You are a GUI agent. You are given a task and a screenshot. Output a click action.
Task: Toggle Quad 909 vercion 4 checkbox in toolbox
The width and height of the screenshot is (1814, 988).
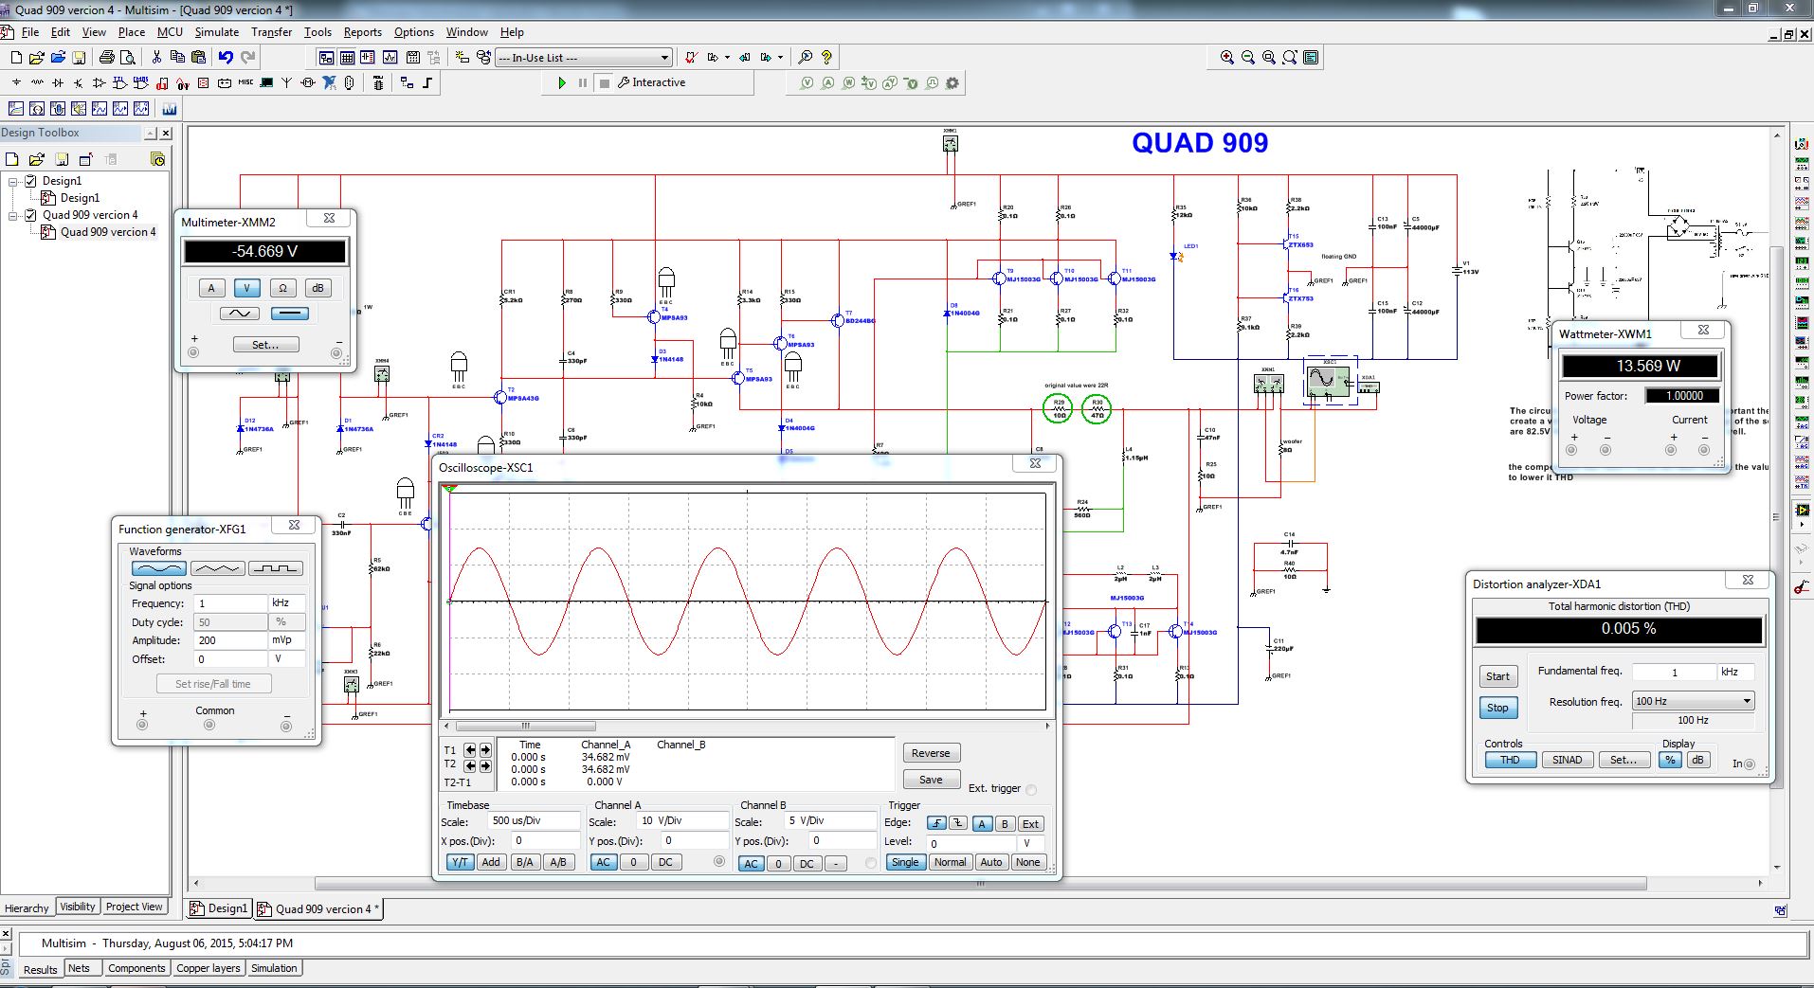tap(30, 214)
